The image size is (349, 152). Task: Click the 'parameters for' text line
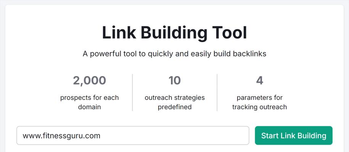tap(259, 98)
